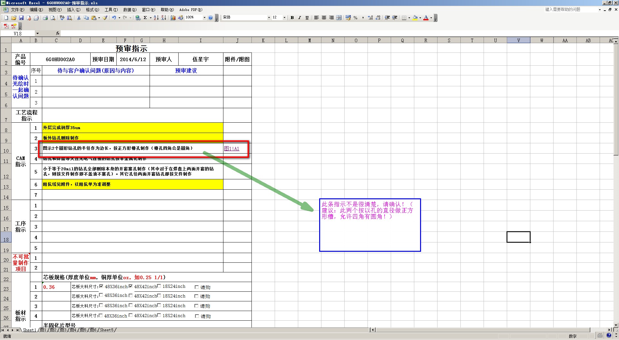
Task: Select column V header
Action: [518, 40]
